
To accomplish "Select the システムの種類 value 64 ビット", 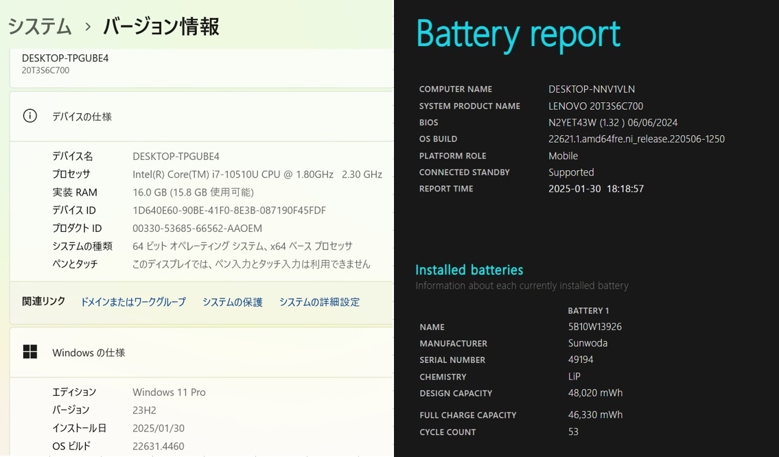I will [x=242, y=246].
